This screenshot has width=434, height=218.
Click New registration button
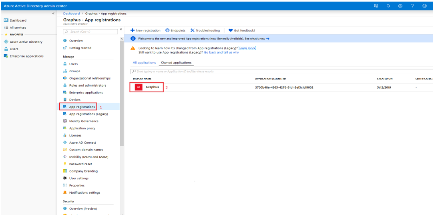point(145,30)
